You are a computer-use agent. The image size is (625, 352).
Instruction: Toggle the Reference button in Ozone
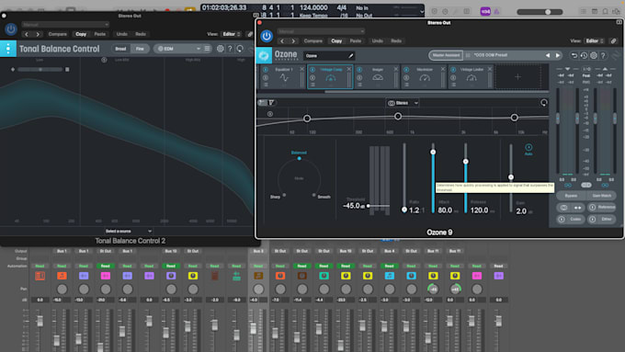[x=602, y=208]
